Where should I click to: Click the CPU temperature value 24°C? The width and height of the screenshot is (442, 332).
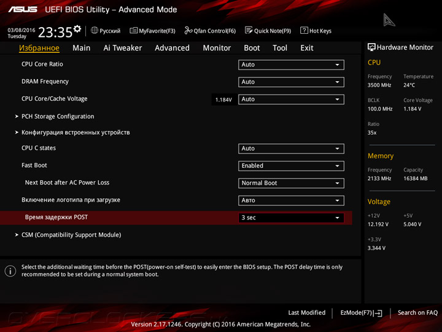pyautogui.click(x=409, y=85)
